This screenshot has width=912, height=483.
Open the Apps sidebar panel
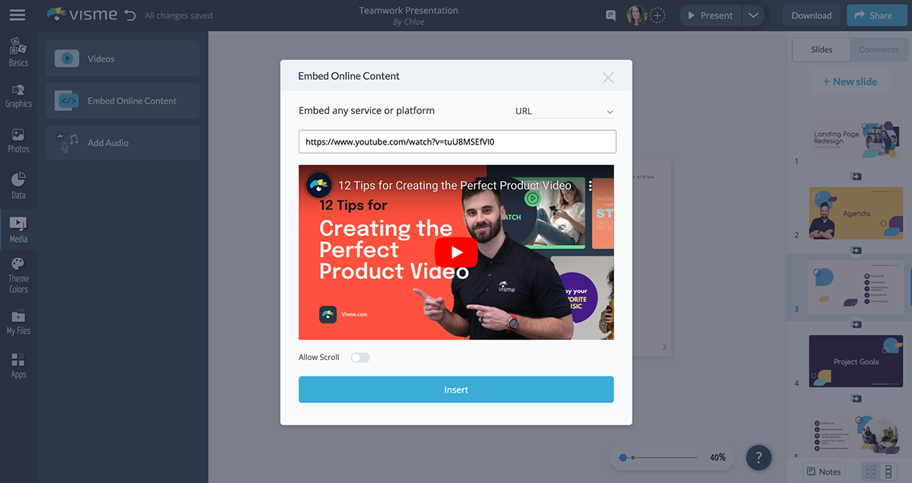point(18,366)
